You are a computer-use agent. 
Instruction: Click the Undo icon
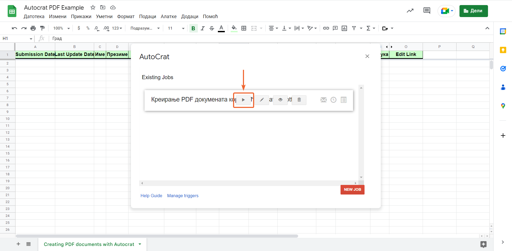click(14, 28)
